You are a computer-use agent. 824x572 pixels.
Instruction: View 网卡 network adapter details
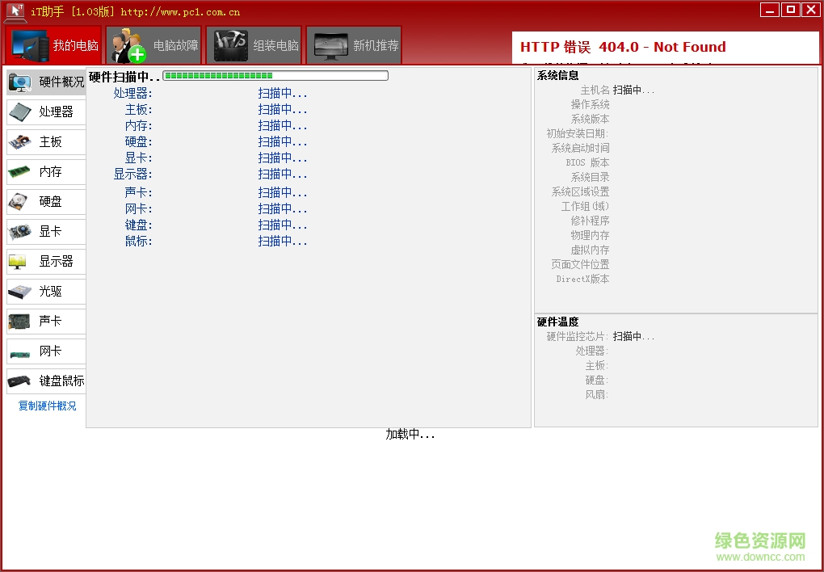[50, 351]
